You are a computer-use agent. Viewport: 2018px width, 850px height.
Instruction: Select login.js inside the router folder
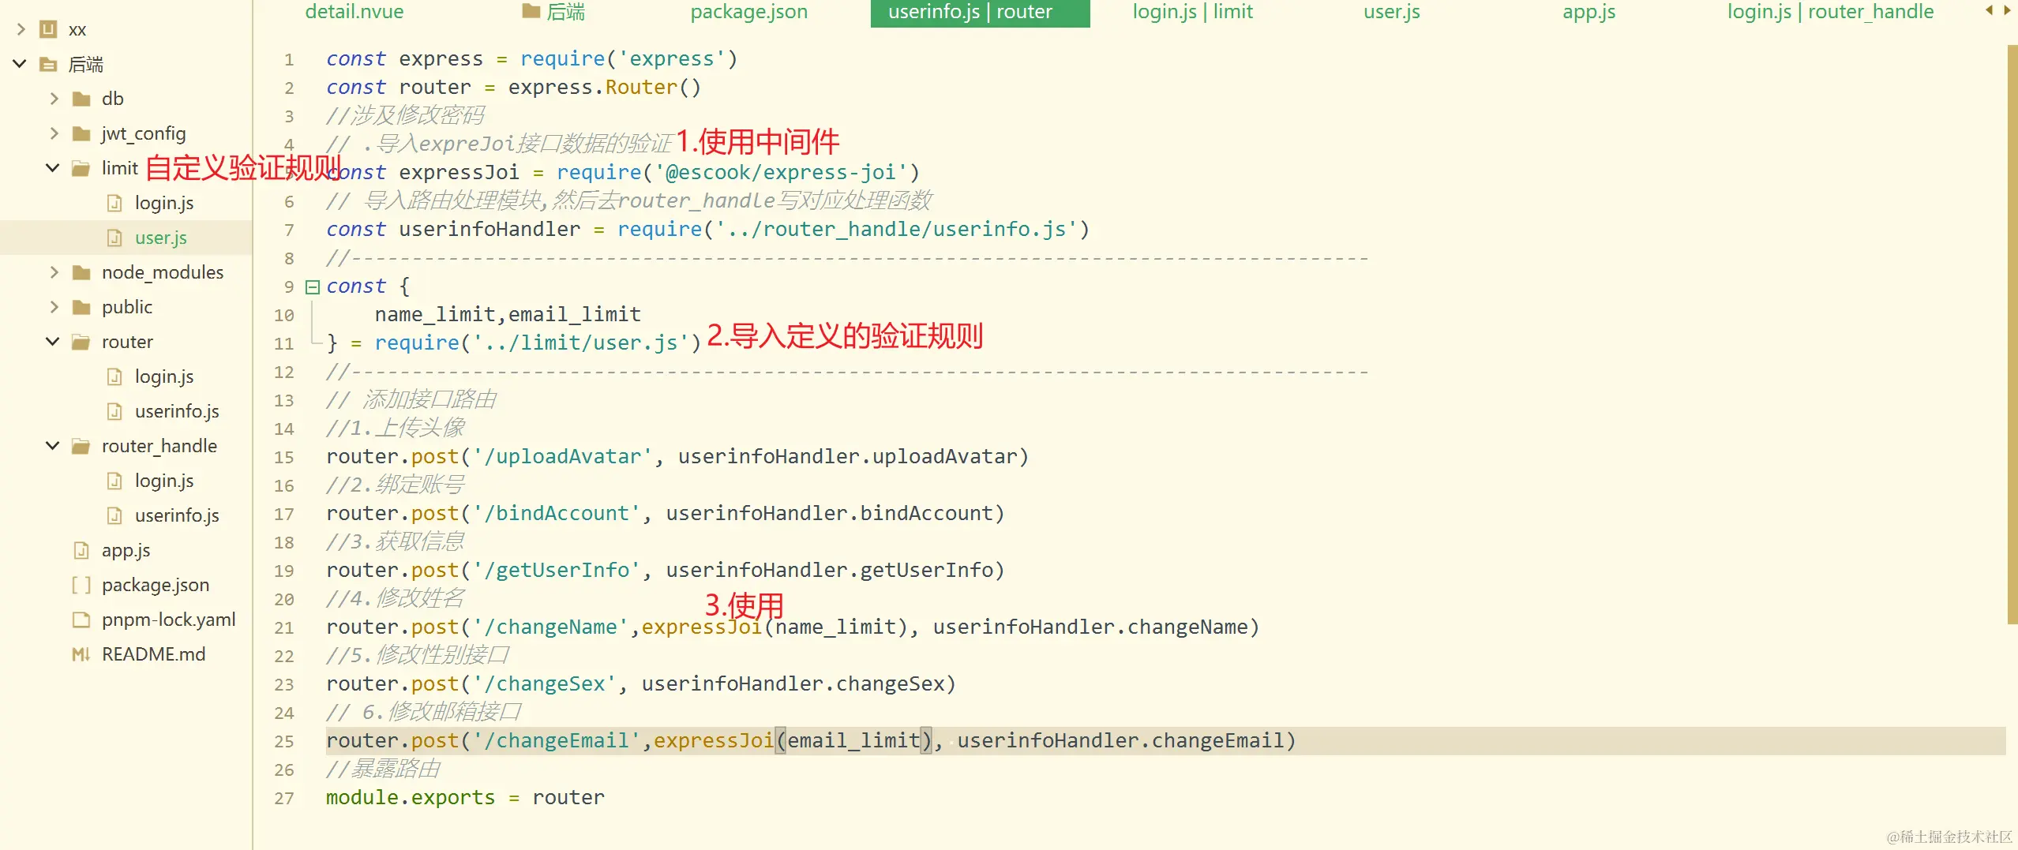click(163, 376)
